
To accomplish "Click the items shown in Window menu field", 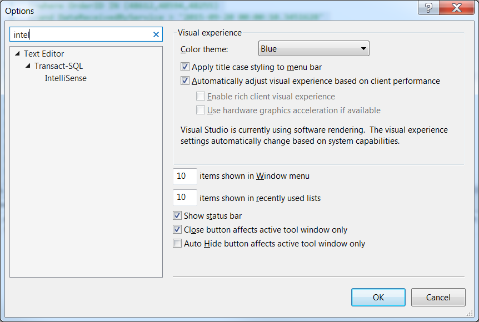I will point(185,176).
